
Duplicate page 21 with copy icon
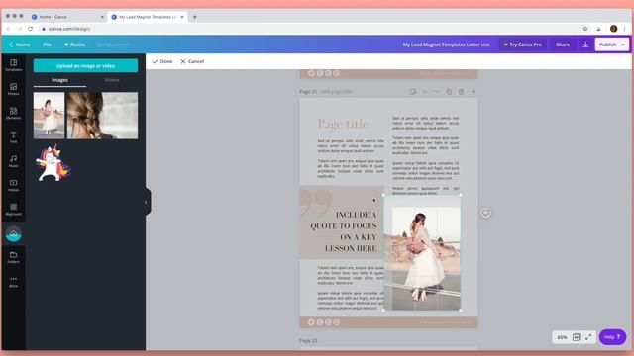tap(449, 92)
